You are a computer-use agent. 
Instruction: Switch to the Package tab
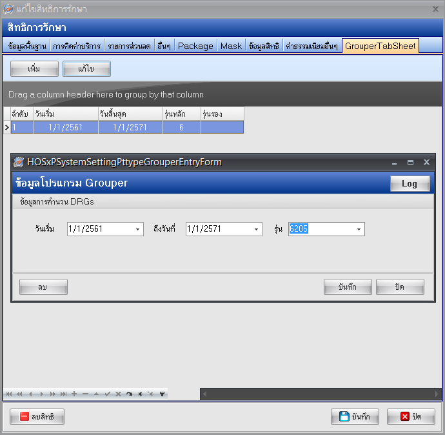(195, 46)
